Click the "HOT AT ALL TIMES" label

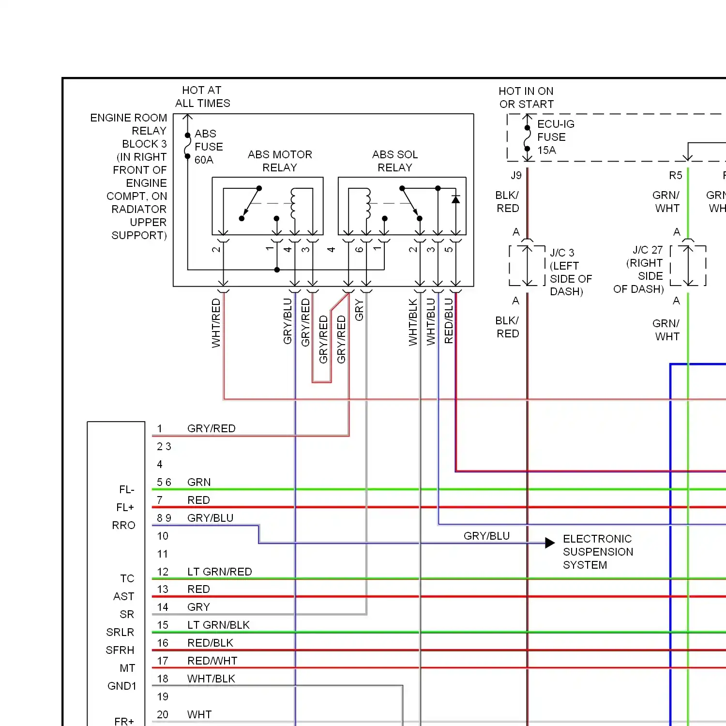coord(202,97)
